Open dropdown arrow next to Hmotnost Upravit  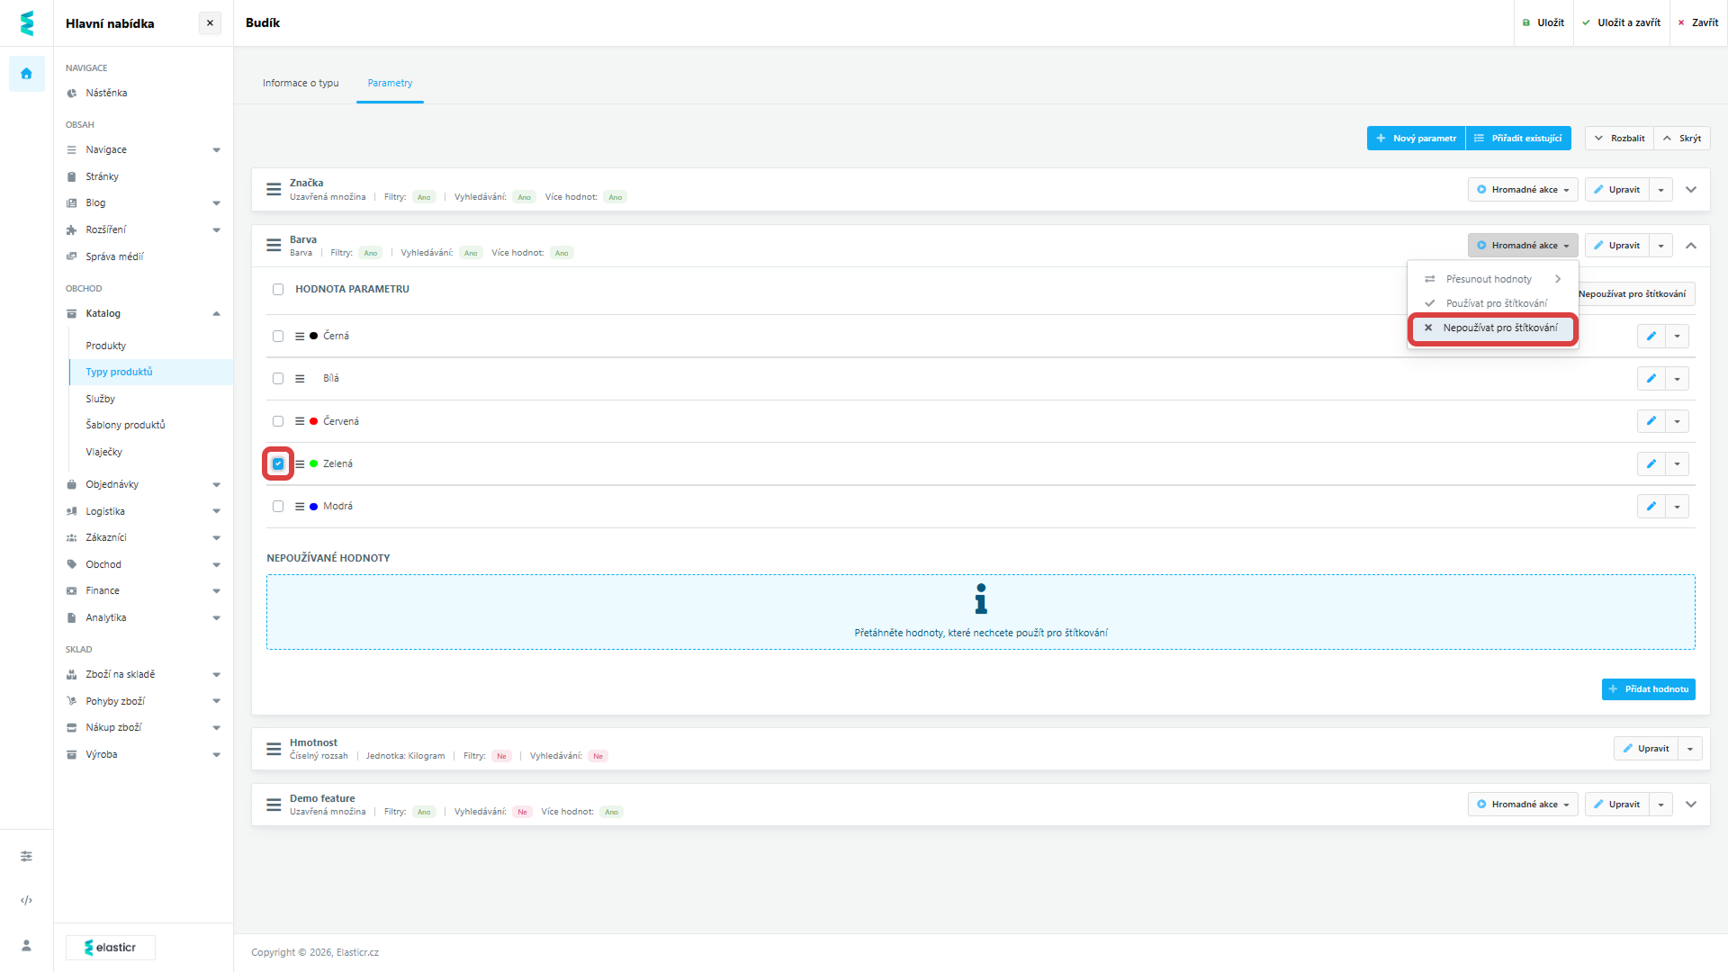[x=1690, y=749]
